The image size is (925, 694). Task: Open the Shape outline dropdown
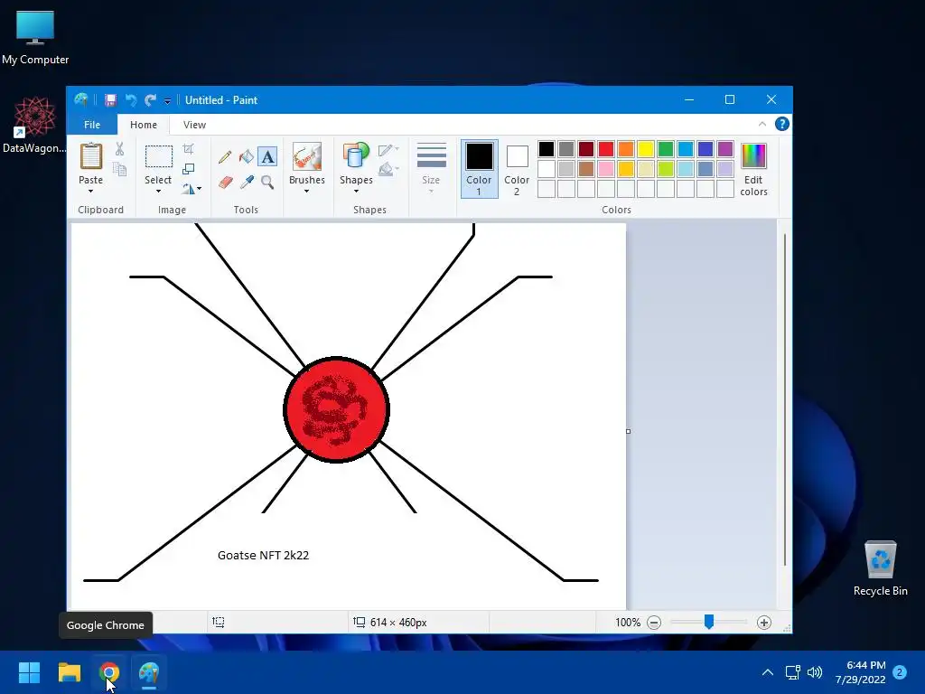[388, 150]
